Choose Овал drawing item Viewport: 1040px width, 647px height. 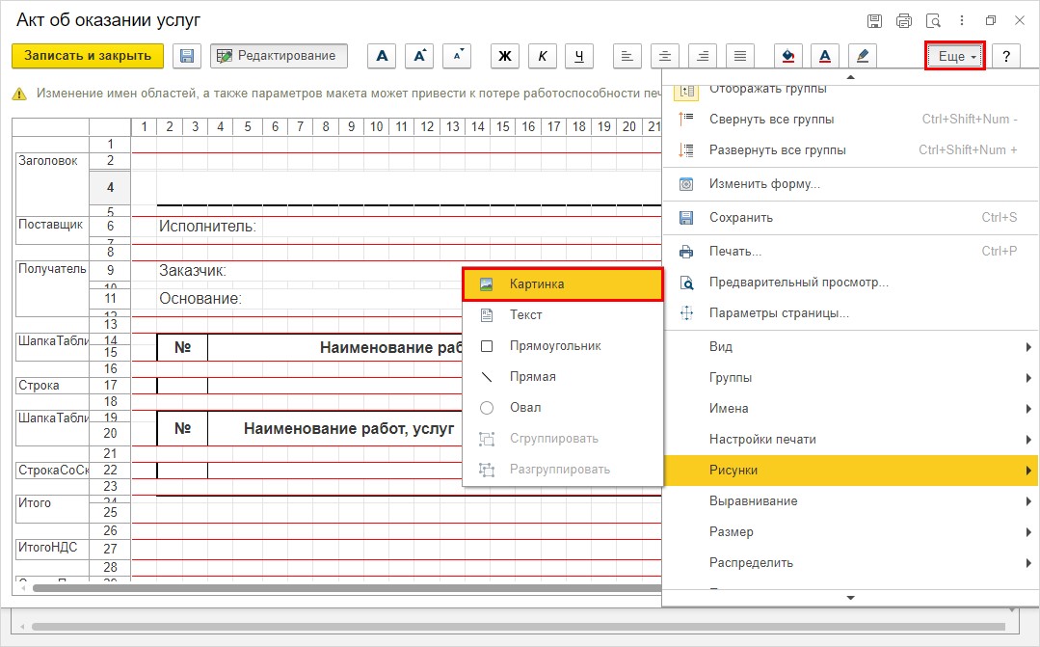click(563, 408)
